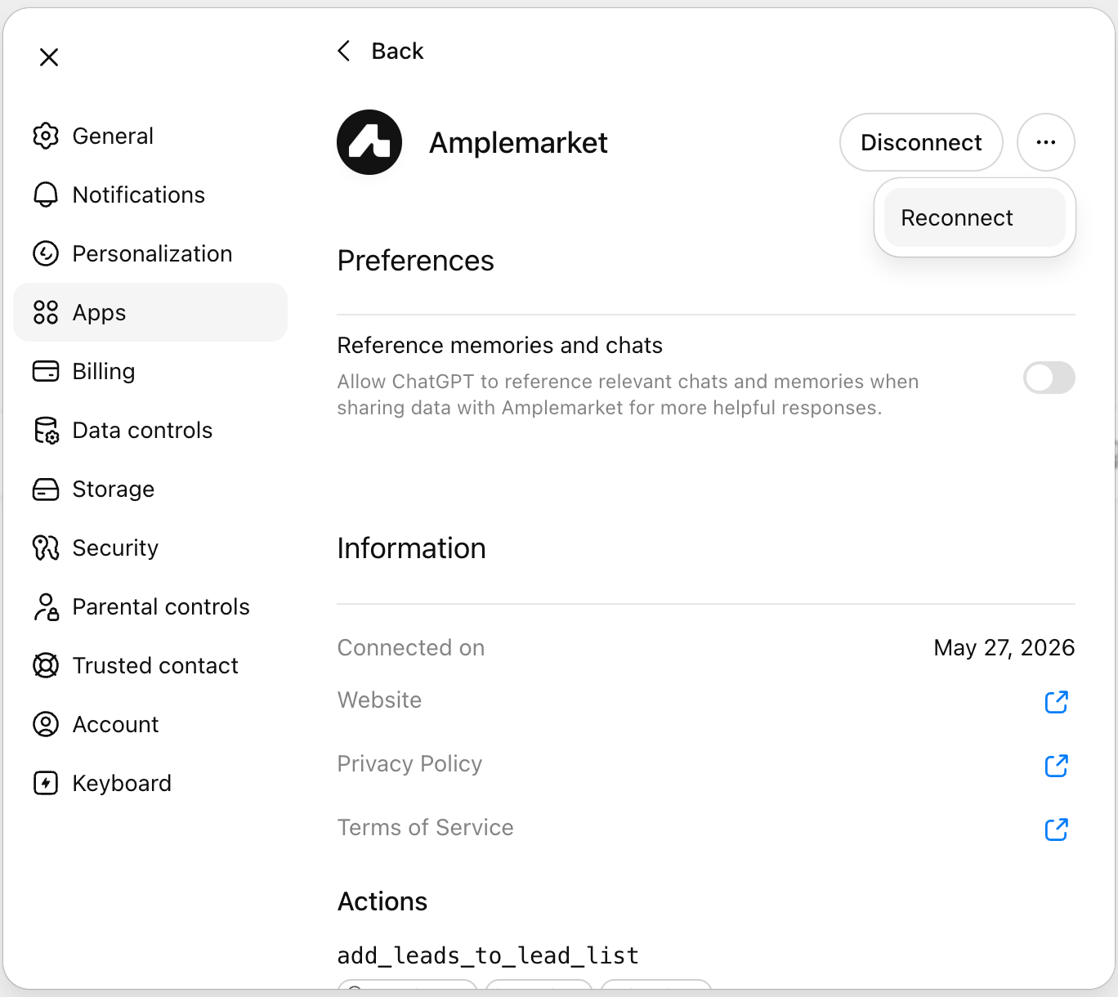
Task: Open Account settings
Action: (x=150, y=724)
